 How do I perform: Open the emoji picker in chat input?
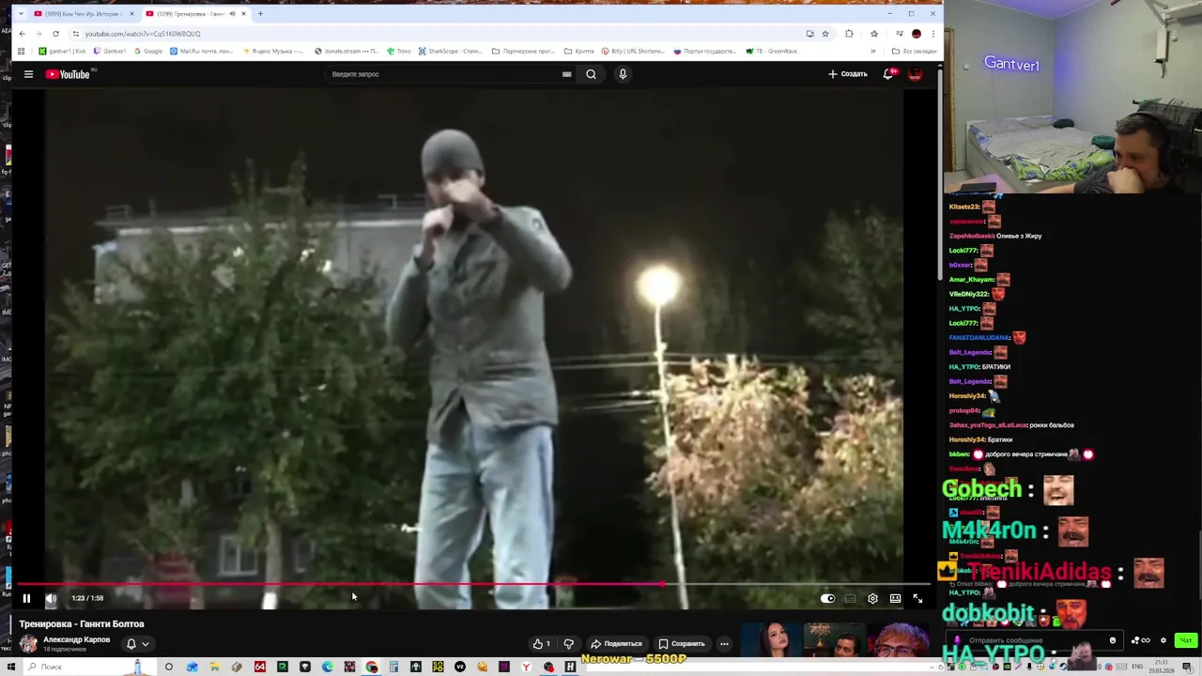point(1113,640)
